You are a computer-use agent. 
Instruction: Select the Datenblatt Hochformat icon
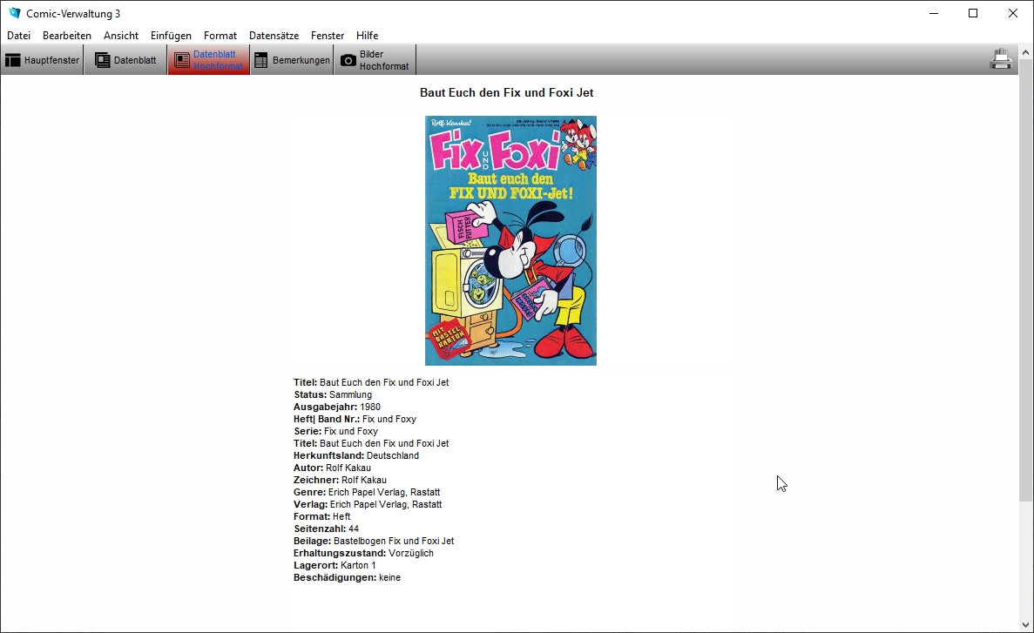coord(182,60)
